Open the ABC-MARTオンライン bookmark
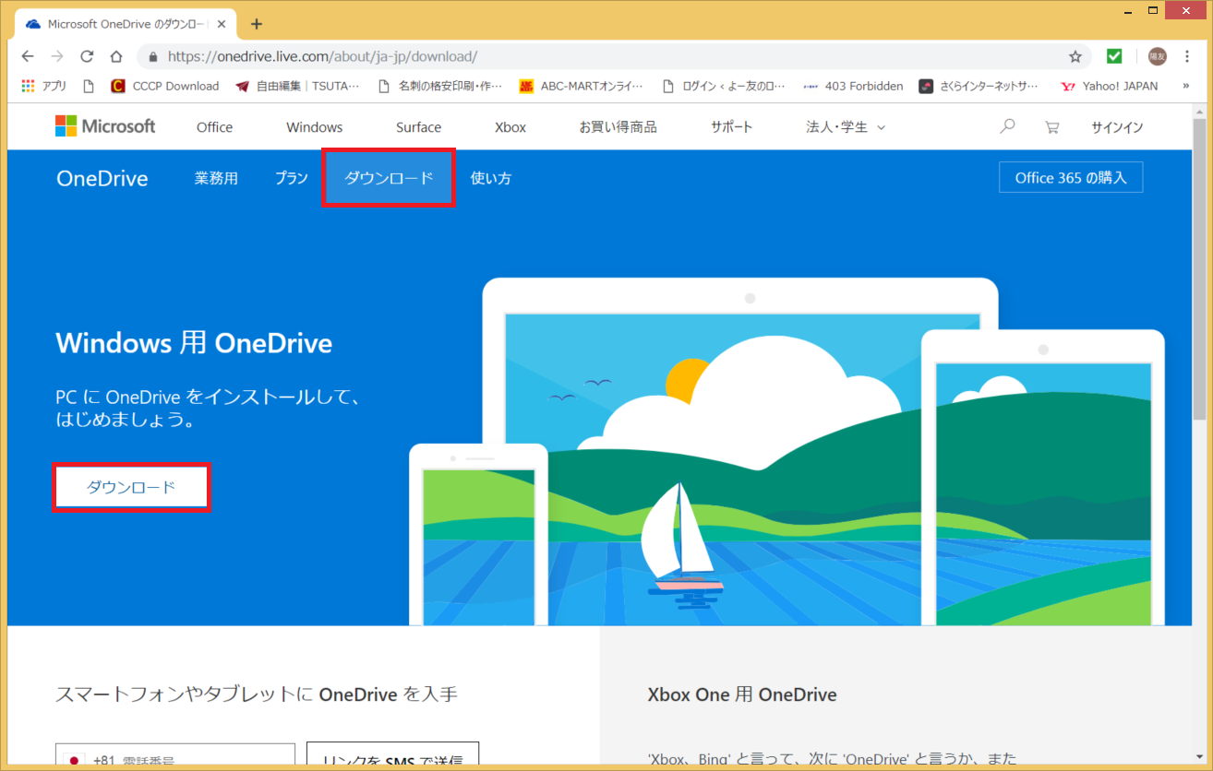1213x771 pixels. [x=581, y=86]
